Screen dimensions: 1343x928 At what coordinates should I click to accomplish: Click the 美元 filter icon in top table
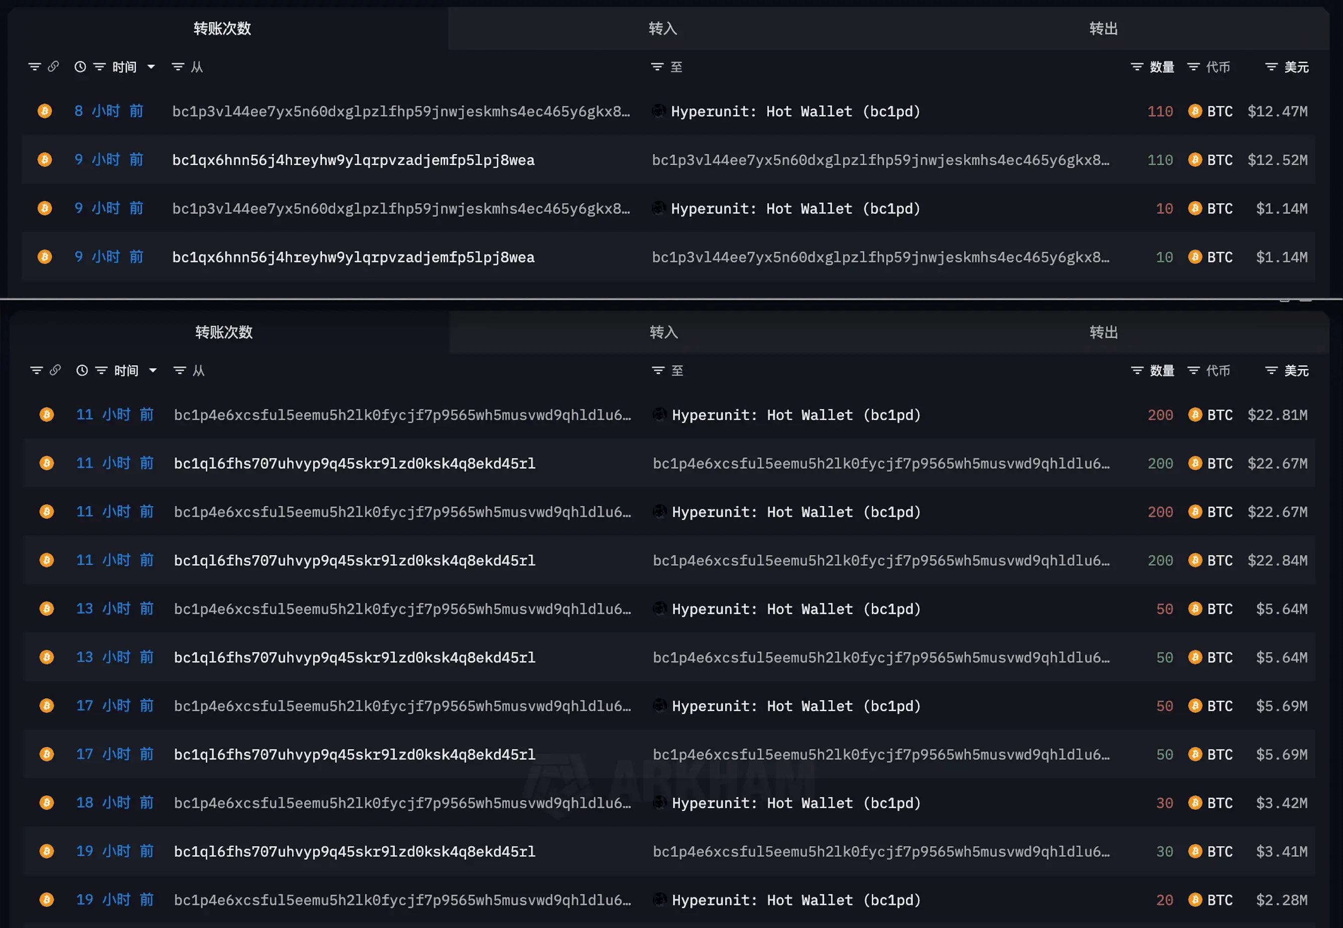pyautogui.click(x=1272, y=67)
